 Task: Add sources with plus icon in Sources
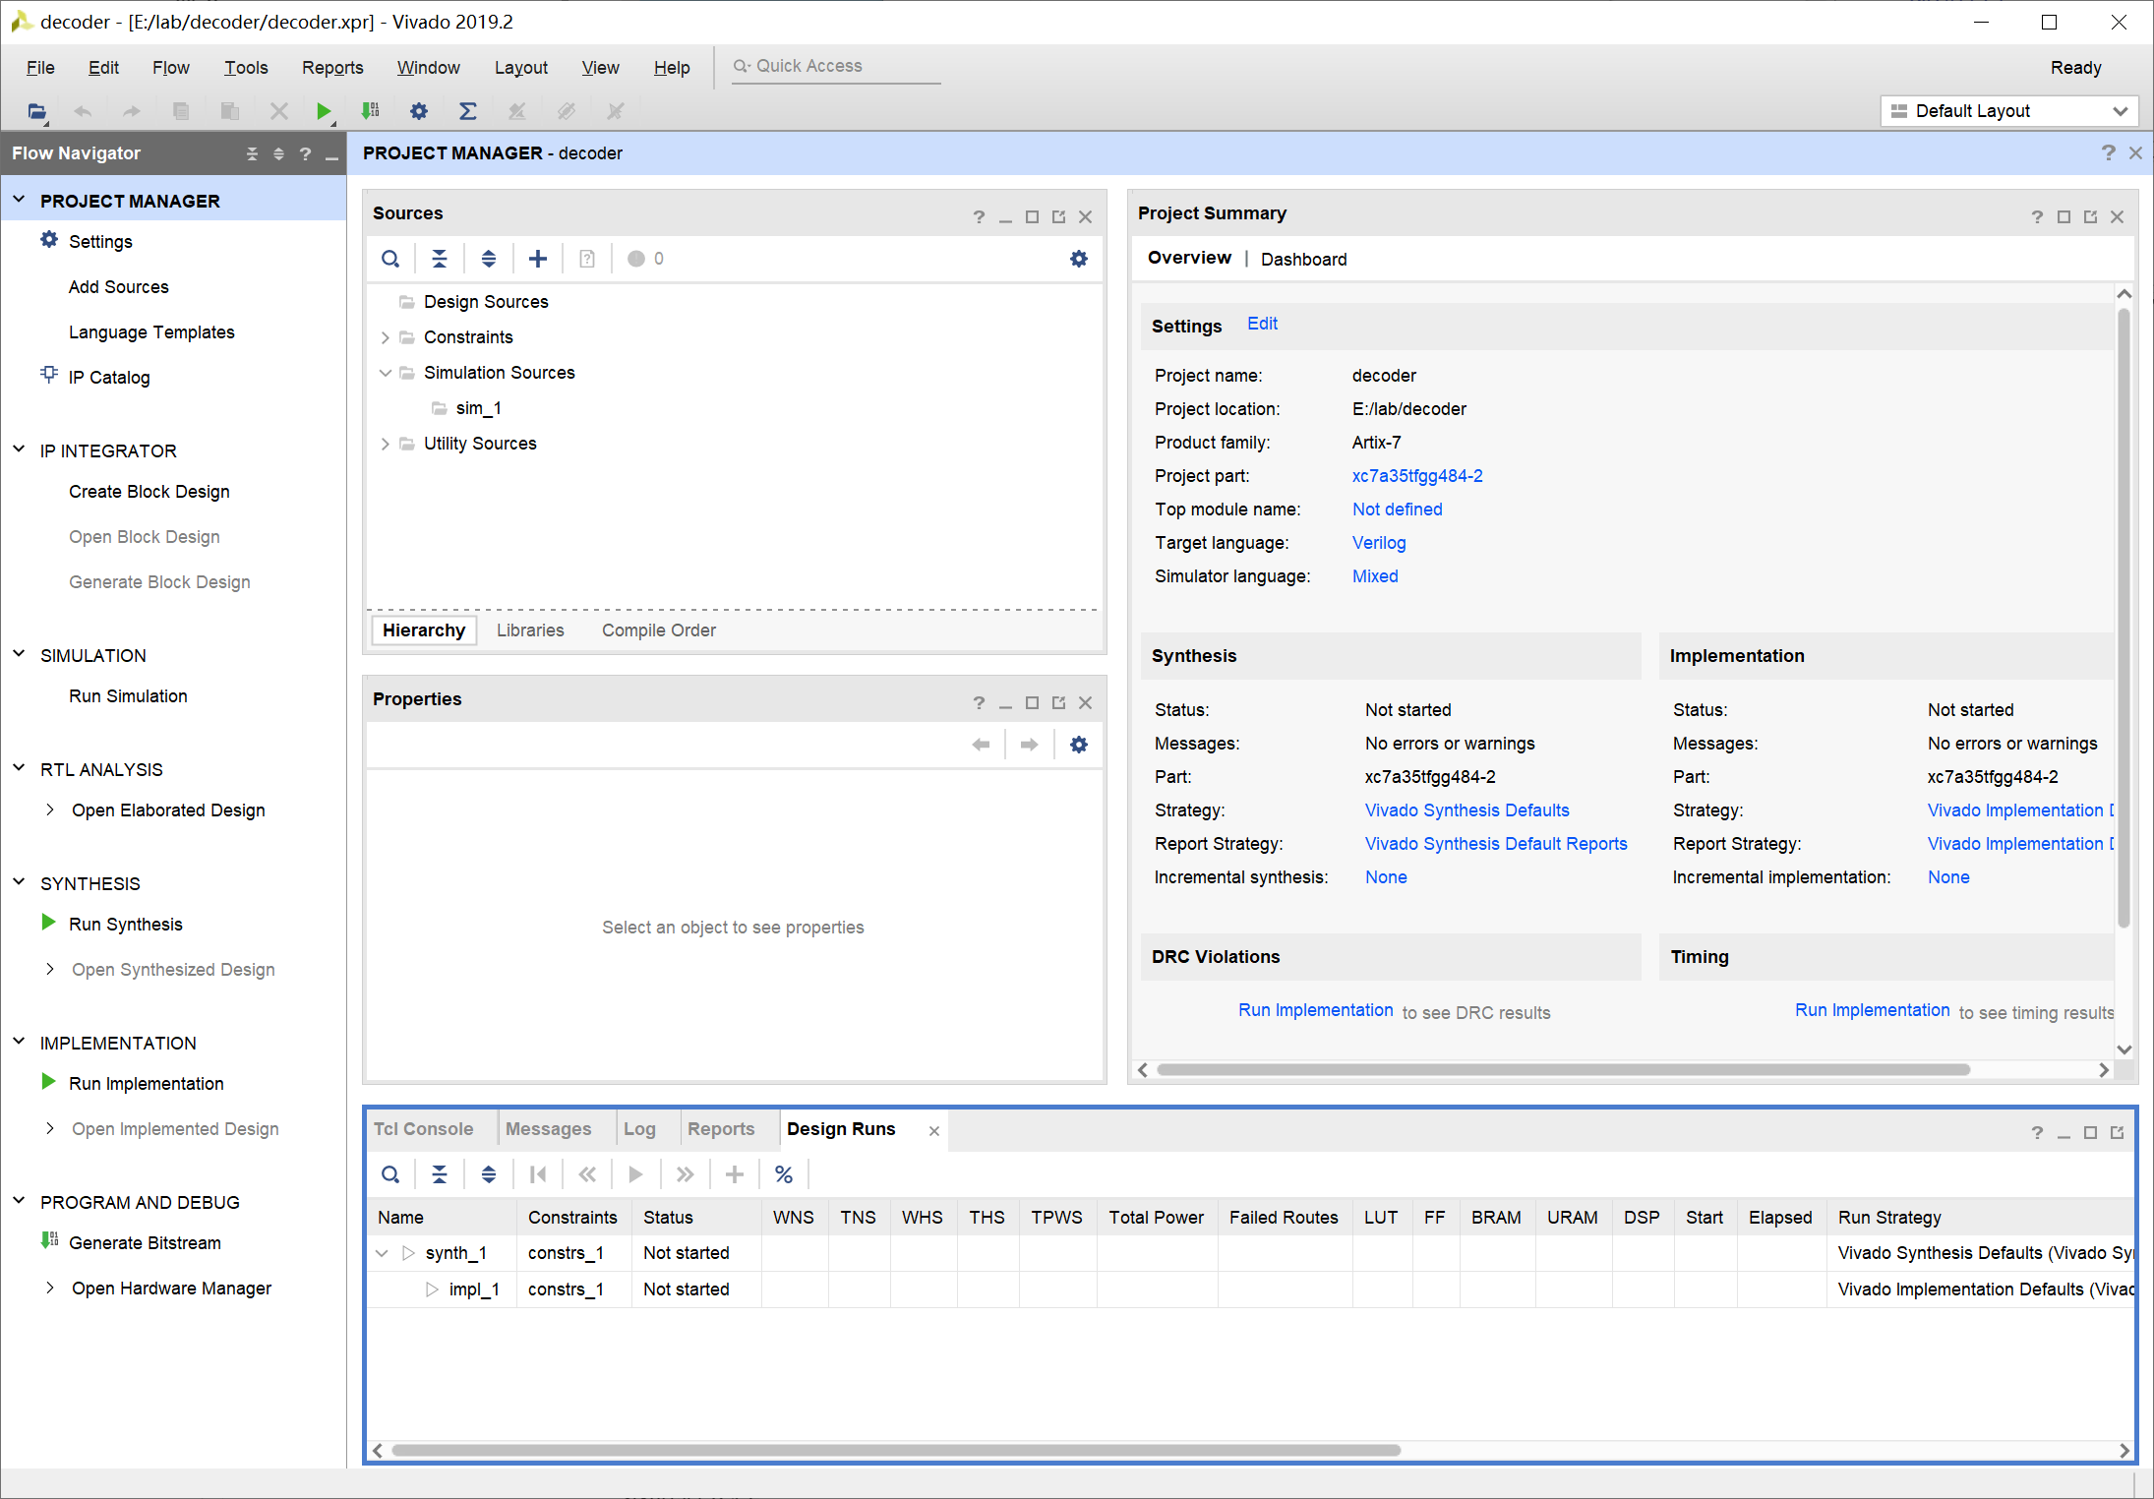click(537, 259)
